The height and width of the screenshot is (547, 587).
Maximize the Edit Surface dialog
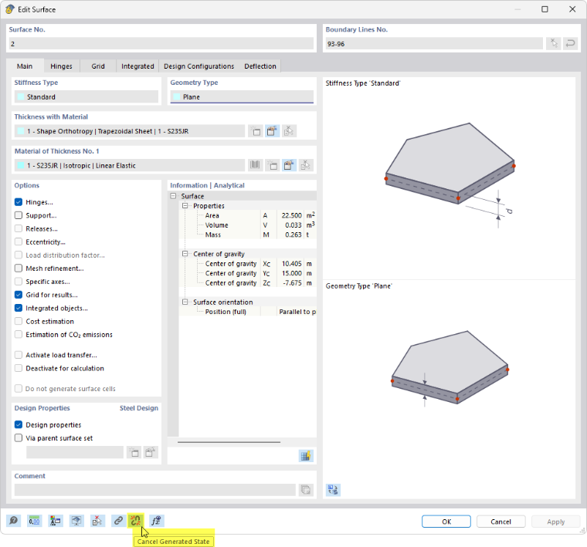coord(545,9)
